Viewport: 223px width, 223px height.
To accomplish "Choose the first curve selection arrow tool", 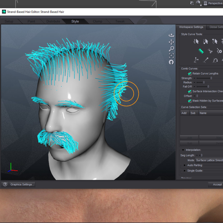I will point(196,41).
